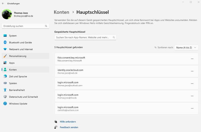This screenshot has width=201, height=132.
Task: Click the 5 Hauptschlüssel gefunden text
Action: [x=68, y=47]
